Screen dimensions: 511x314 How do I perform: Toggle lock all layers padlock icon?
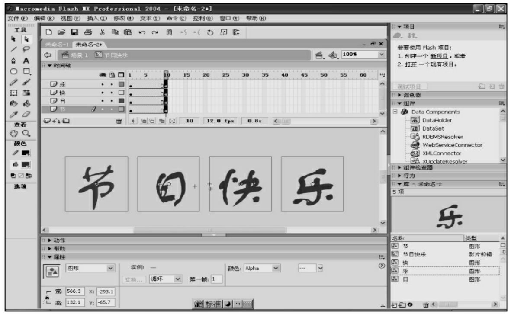point(112,75)
